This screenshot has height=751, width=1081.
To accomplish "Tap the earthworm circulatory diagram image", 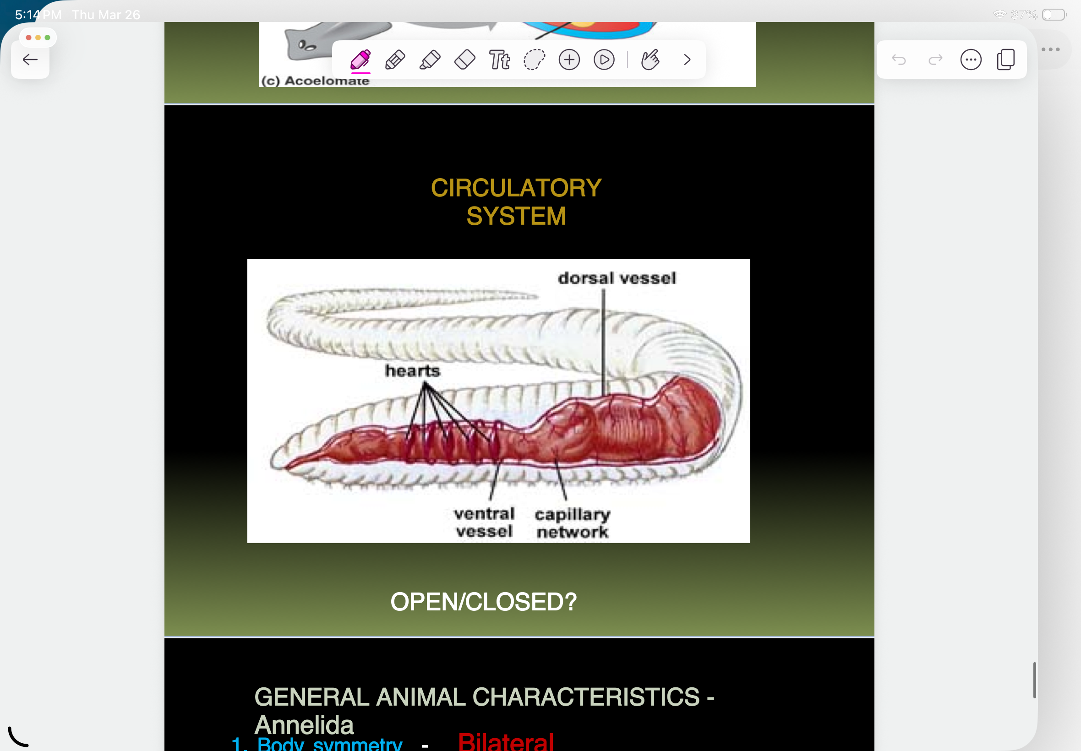I will 499,400.
